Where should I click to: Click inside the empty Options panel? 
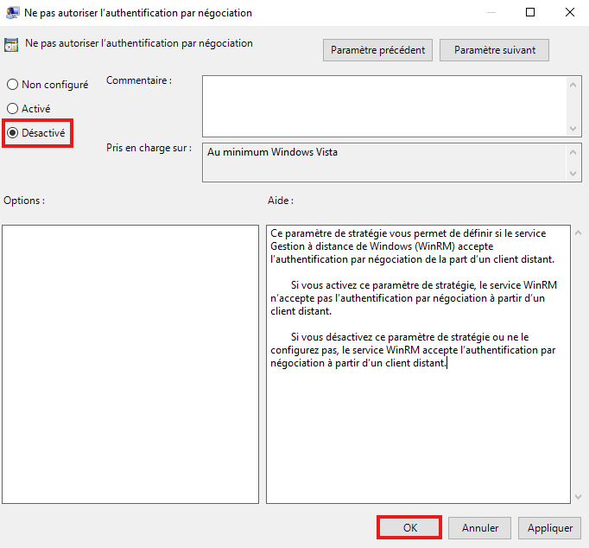coord(130,363)
